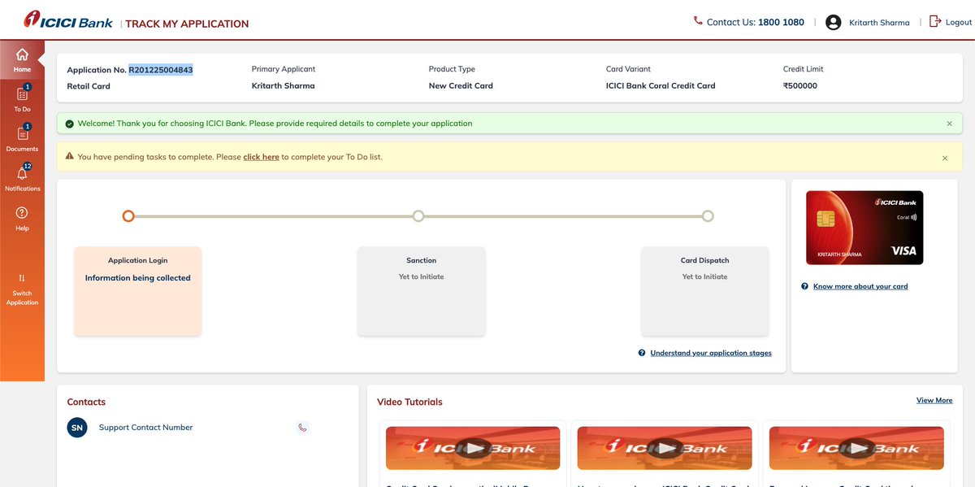Click the user profile avatar icon
Viewport: 975px width, 487px height.
tap(833, 23)
